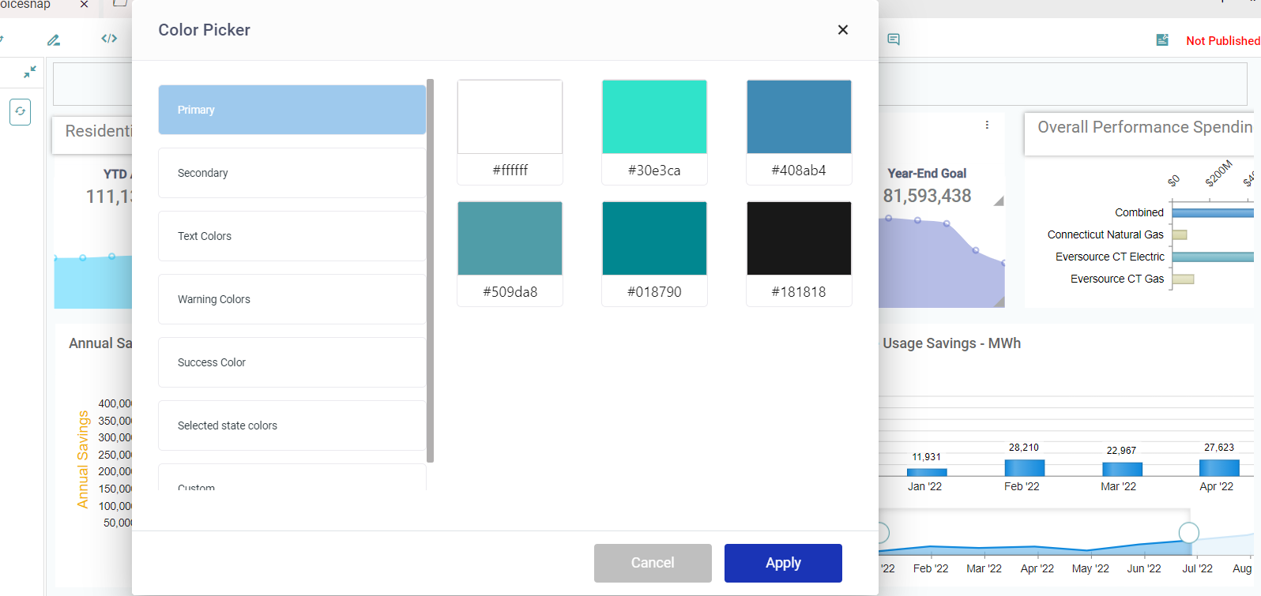Open the code view icon
The image size is (1261, 596).
(x=109, y=39)
